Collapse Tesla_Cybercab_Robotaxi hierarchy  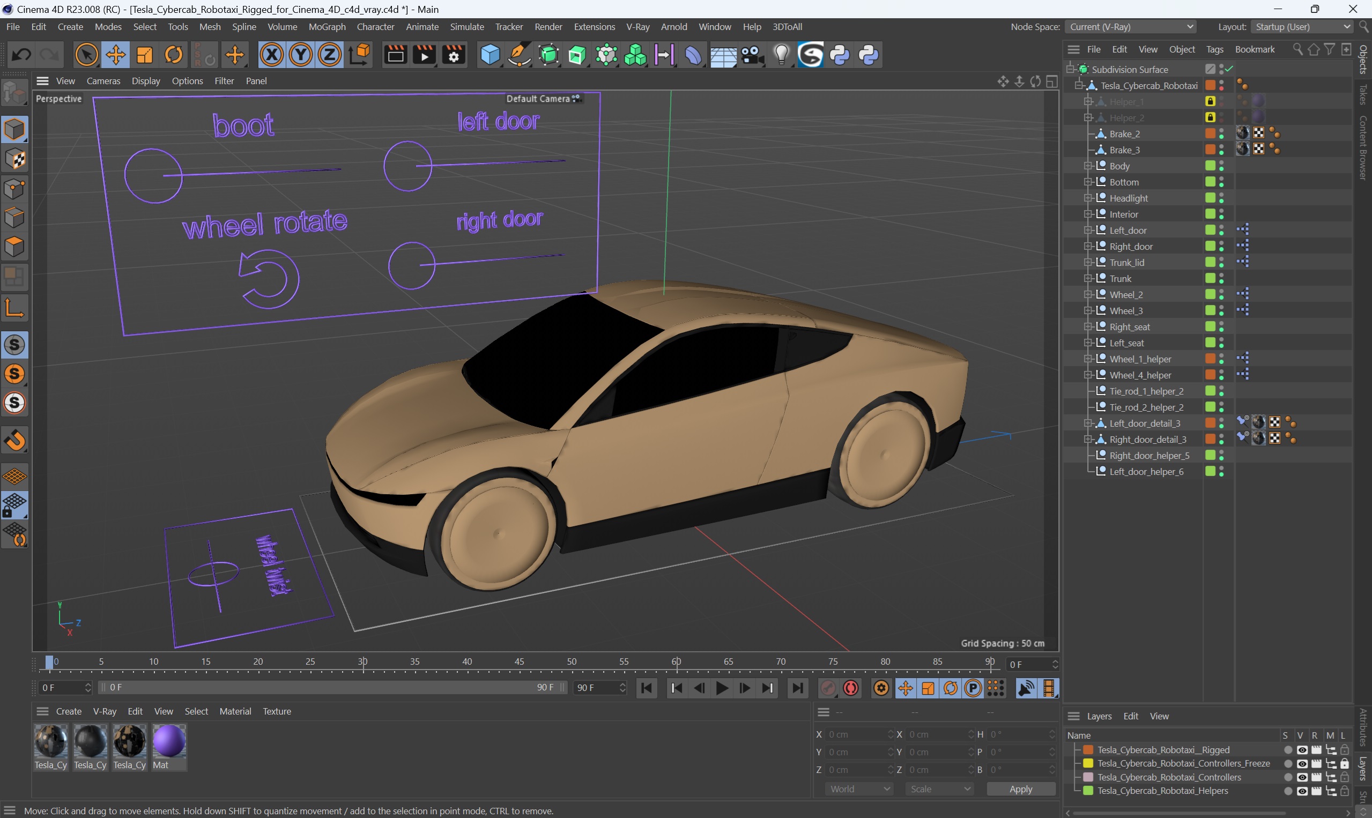pos(1079,85)
